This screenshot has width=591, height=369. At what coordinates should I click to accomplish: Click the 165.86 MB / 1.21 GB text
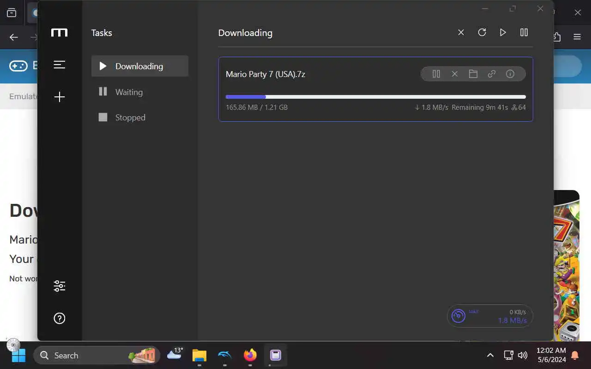(x=257, y=107)
